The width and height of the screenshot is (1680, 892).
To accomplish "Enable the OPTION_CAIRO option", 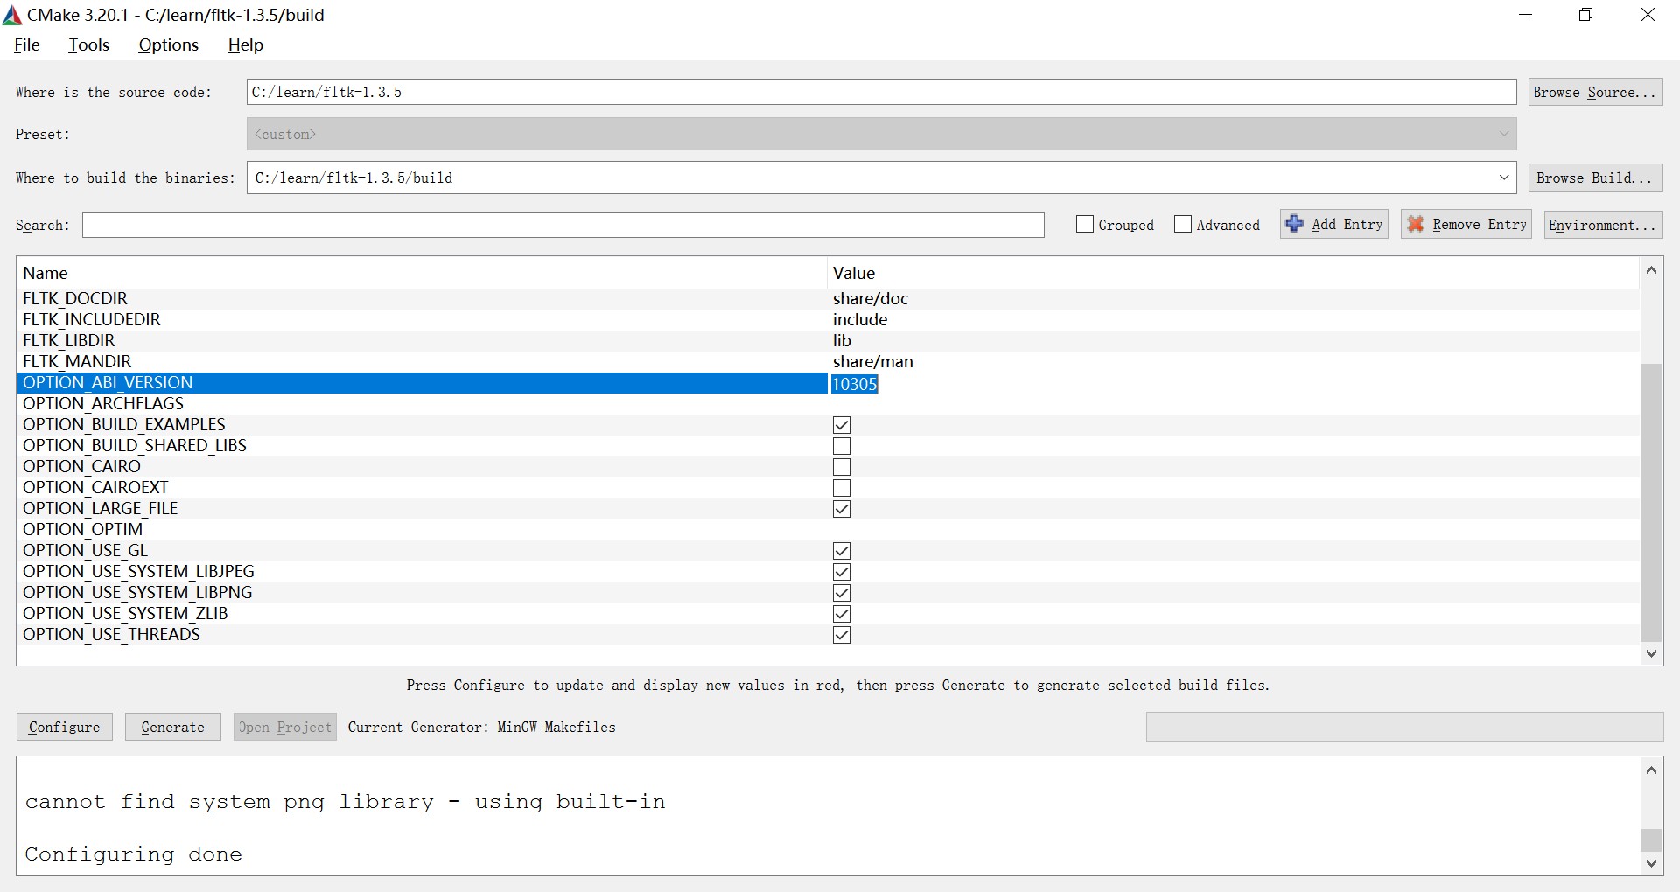I will click(x=841, y=466).
